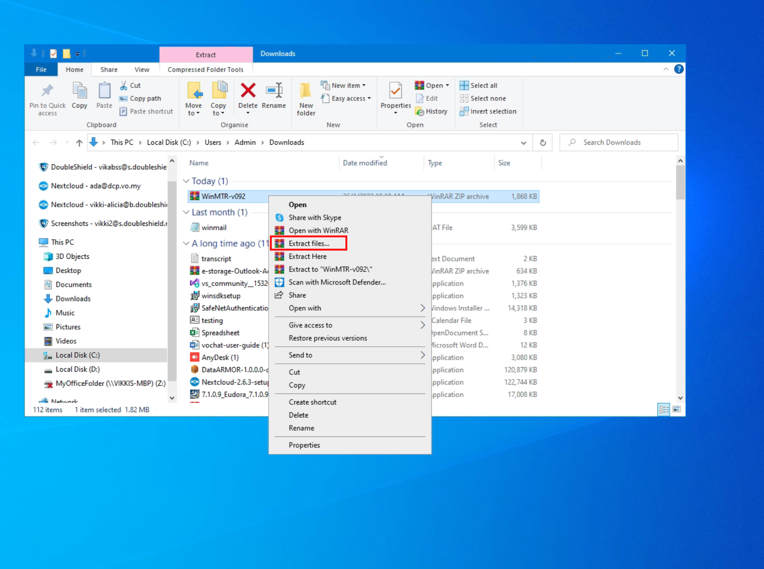Click the Date modified column header
The height and width of the screenshot is (569, 764).
tap(365, 163)
